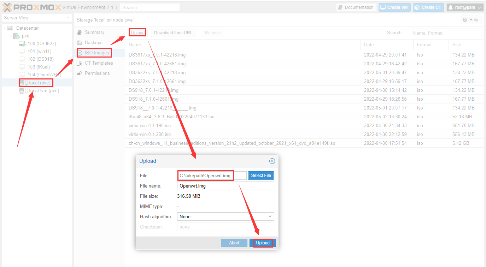This screenshot has width=486, height=267.
Task: Click the Create VM button
Action: [x=394, y=7]
